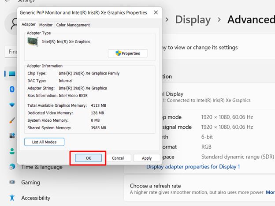Select the Apps icon in sidebar

coord(12,135)
